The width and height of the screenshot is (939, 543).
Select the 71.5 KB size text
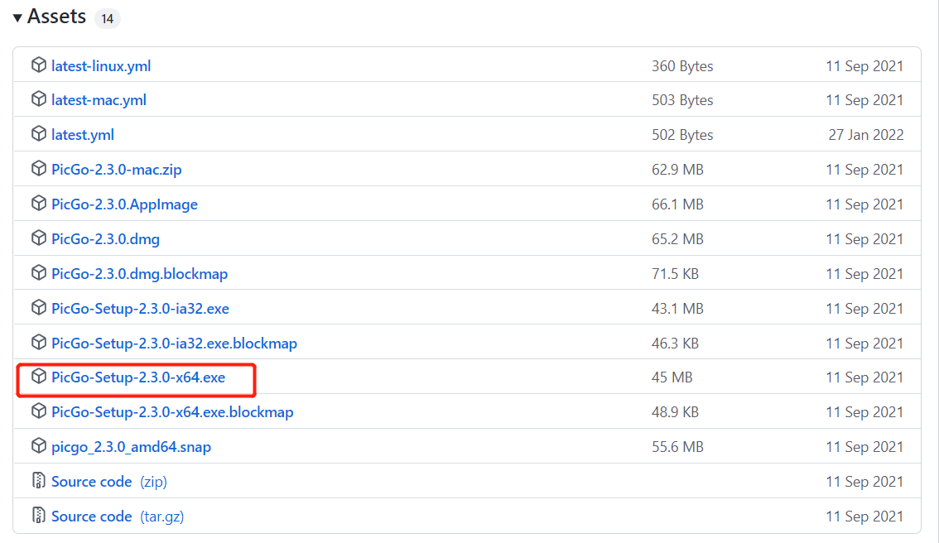[x=675, y=274]
